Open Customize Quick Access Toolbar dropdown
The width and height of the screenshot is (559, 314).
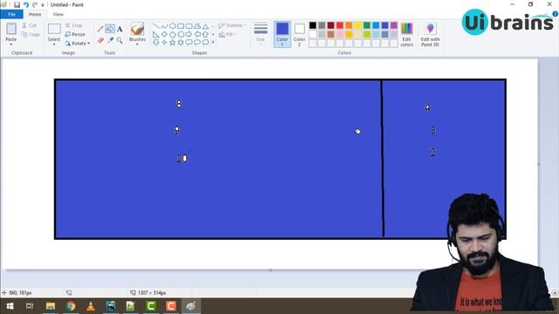(43, 5)
